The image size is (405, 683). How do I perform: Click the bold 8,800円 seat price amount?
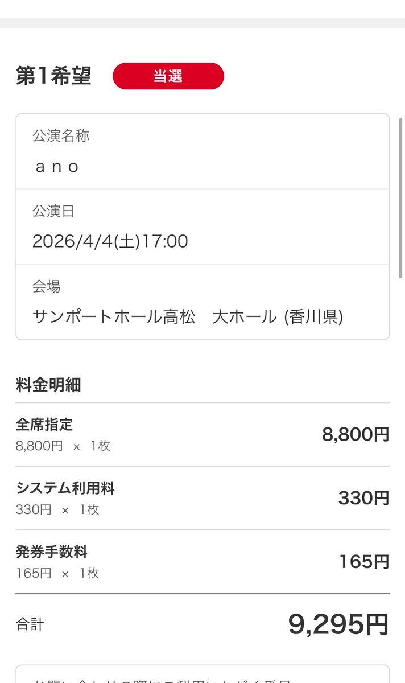coord(356,434)
